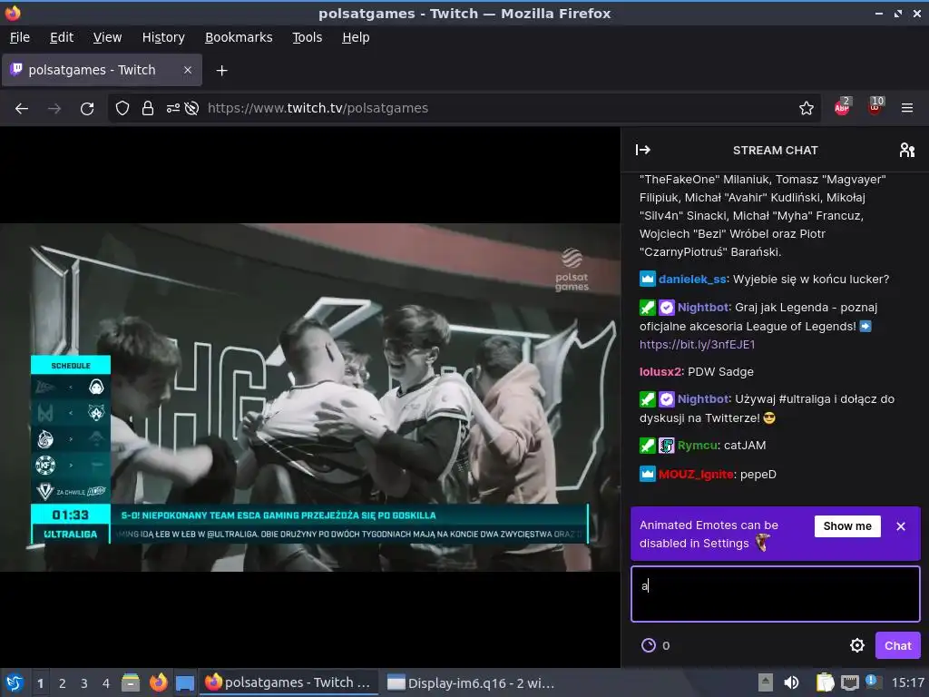The width and height of the screenshot is (929, 697).
Task: Open the File menu
Action: 20,37
